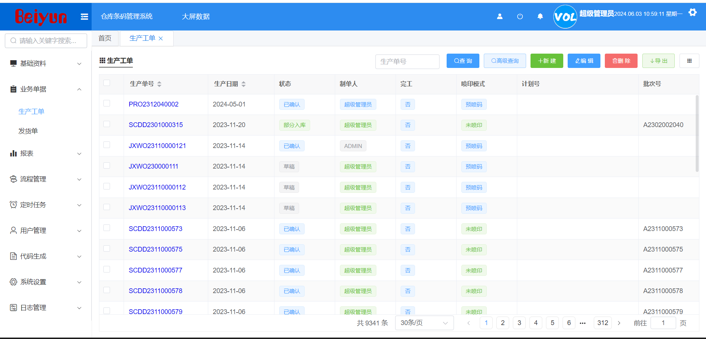The image size is (706, 339).
Task: Focus the 生产单号 search input
Action: coord(407,62)
